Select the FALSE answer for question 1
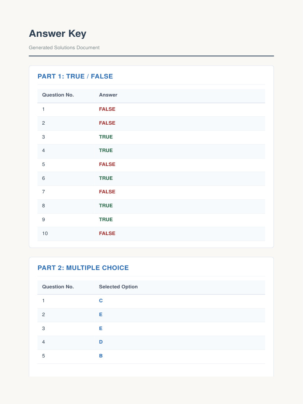Image resolution: width=303 pixels, height=404 pixels. pyautogui.click(x=107, y=109)
